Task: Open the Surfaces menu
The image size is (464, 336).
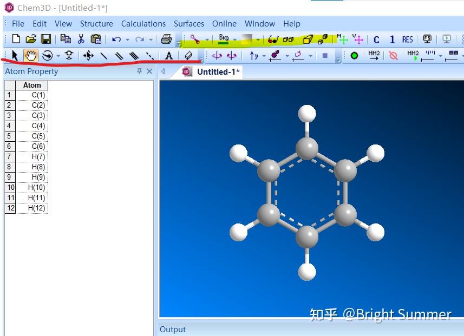Action: point(189,24)
